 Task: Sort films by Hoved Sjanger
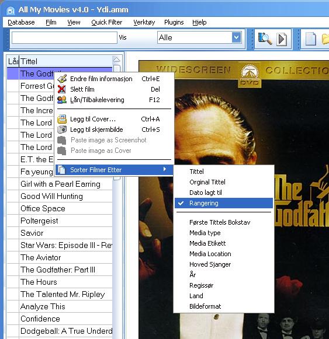tap(224, 264)
